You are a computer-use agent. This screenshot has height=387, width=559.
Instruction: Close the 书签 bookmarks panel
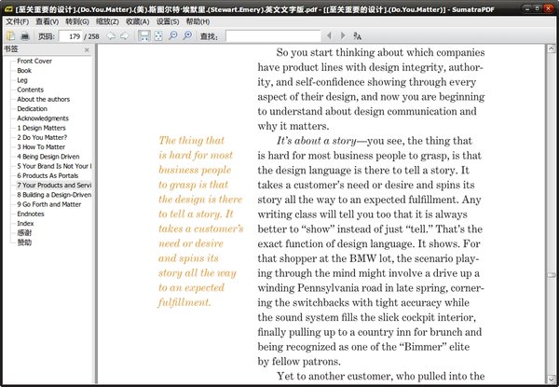coord(87,48)
